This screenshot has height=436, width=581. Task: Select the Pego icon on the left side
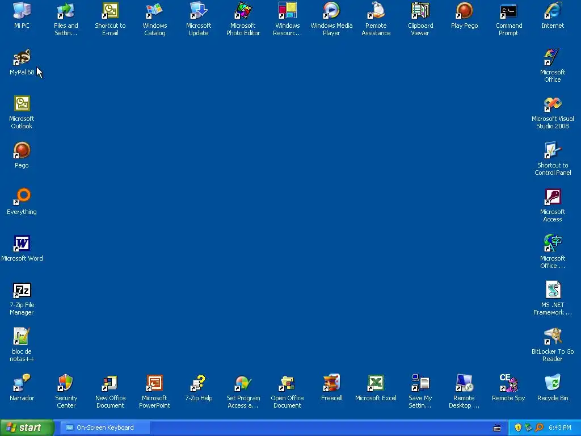[x=22, y=150]
